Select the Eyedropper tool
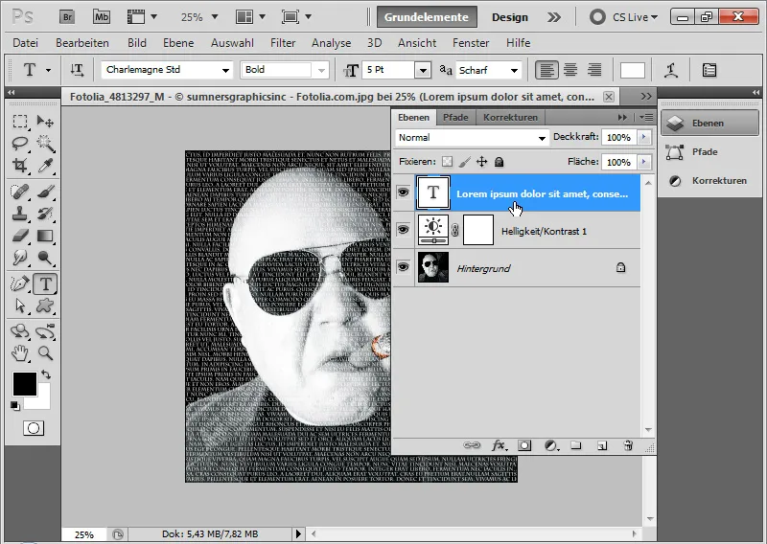Screen dimensions: 767x544 (x=45, y=166)
